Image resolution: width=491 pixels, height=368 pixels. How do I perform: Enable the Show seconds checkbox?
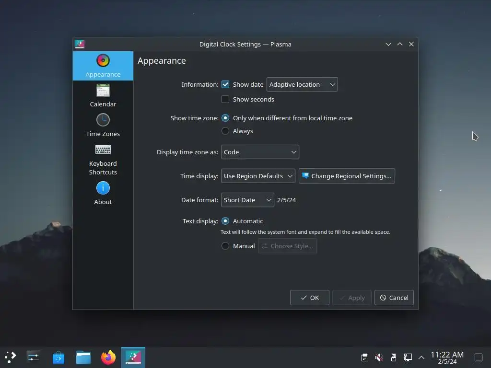coord(225,99)
